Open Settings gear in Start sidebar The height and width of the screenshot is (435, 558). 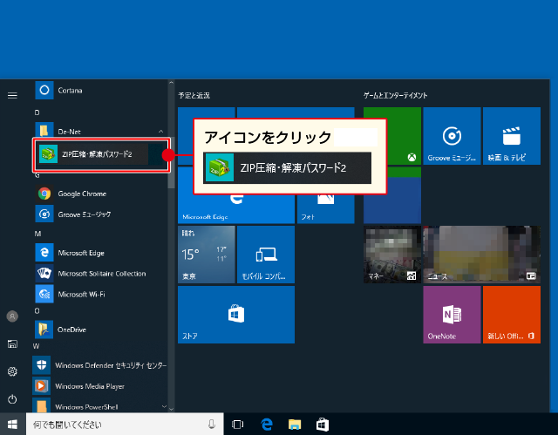point(12,371)
